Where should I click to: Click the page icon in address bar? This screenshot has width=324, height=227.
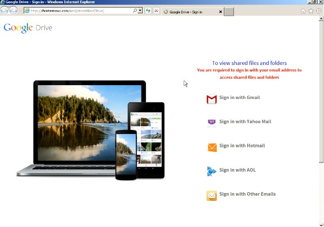click(x=27, y=11)
